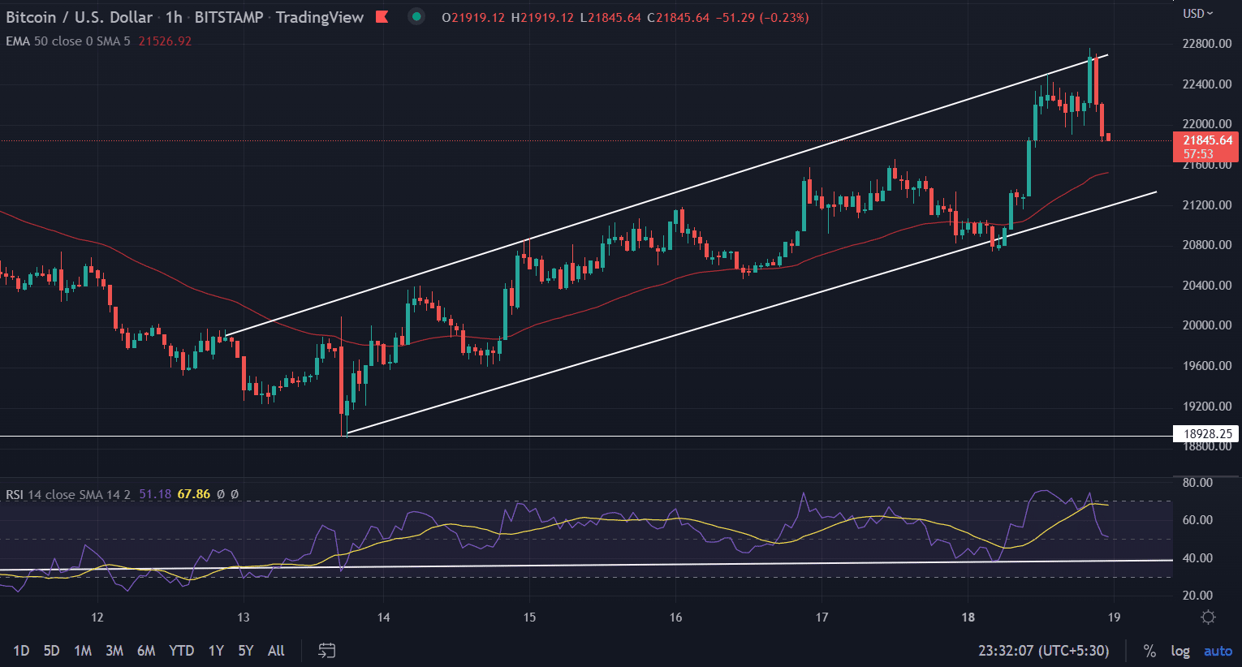Open the USD currency dropdown
Viewport: 1242px width, 667px height.
pyautogui.click(x=1198, y=13)
